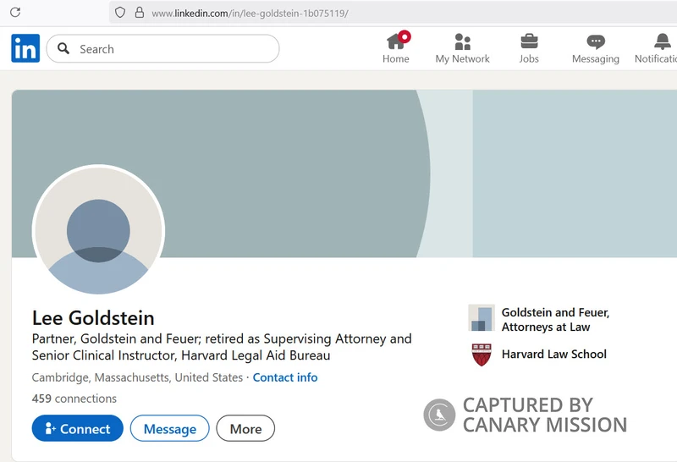Screen dimensions: 677x462
Task: Click the profile name Lee Goldstein
Action: [93, 318]
